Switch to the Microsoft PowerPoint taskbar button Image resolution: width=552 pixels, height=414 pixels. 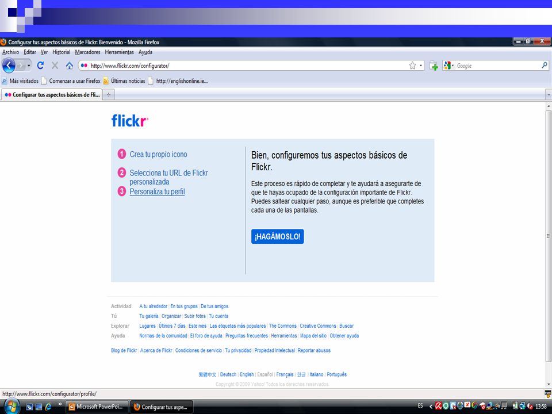(x=97, y=407)
